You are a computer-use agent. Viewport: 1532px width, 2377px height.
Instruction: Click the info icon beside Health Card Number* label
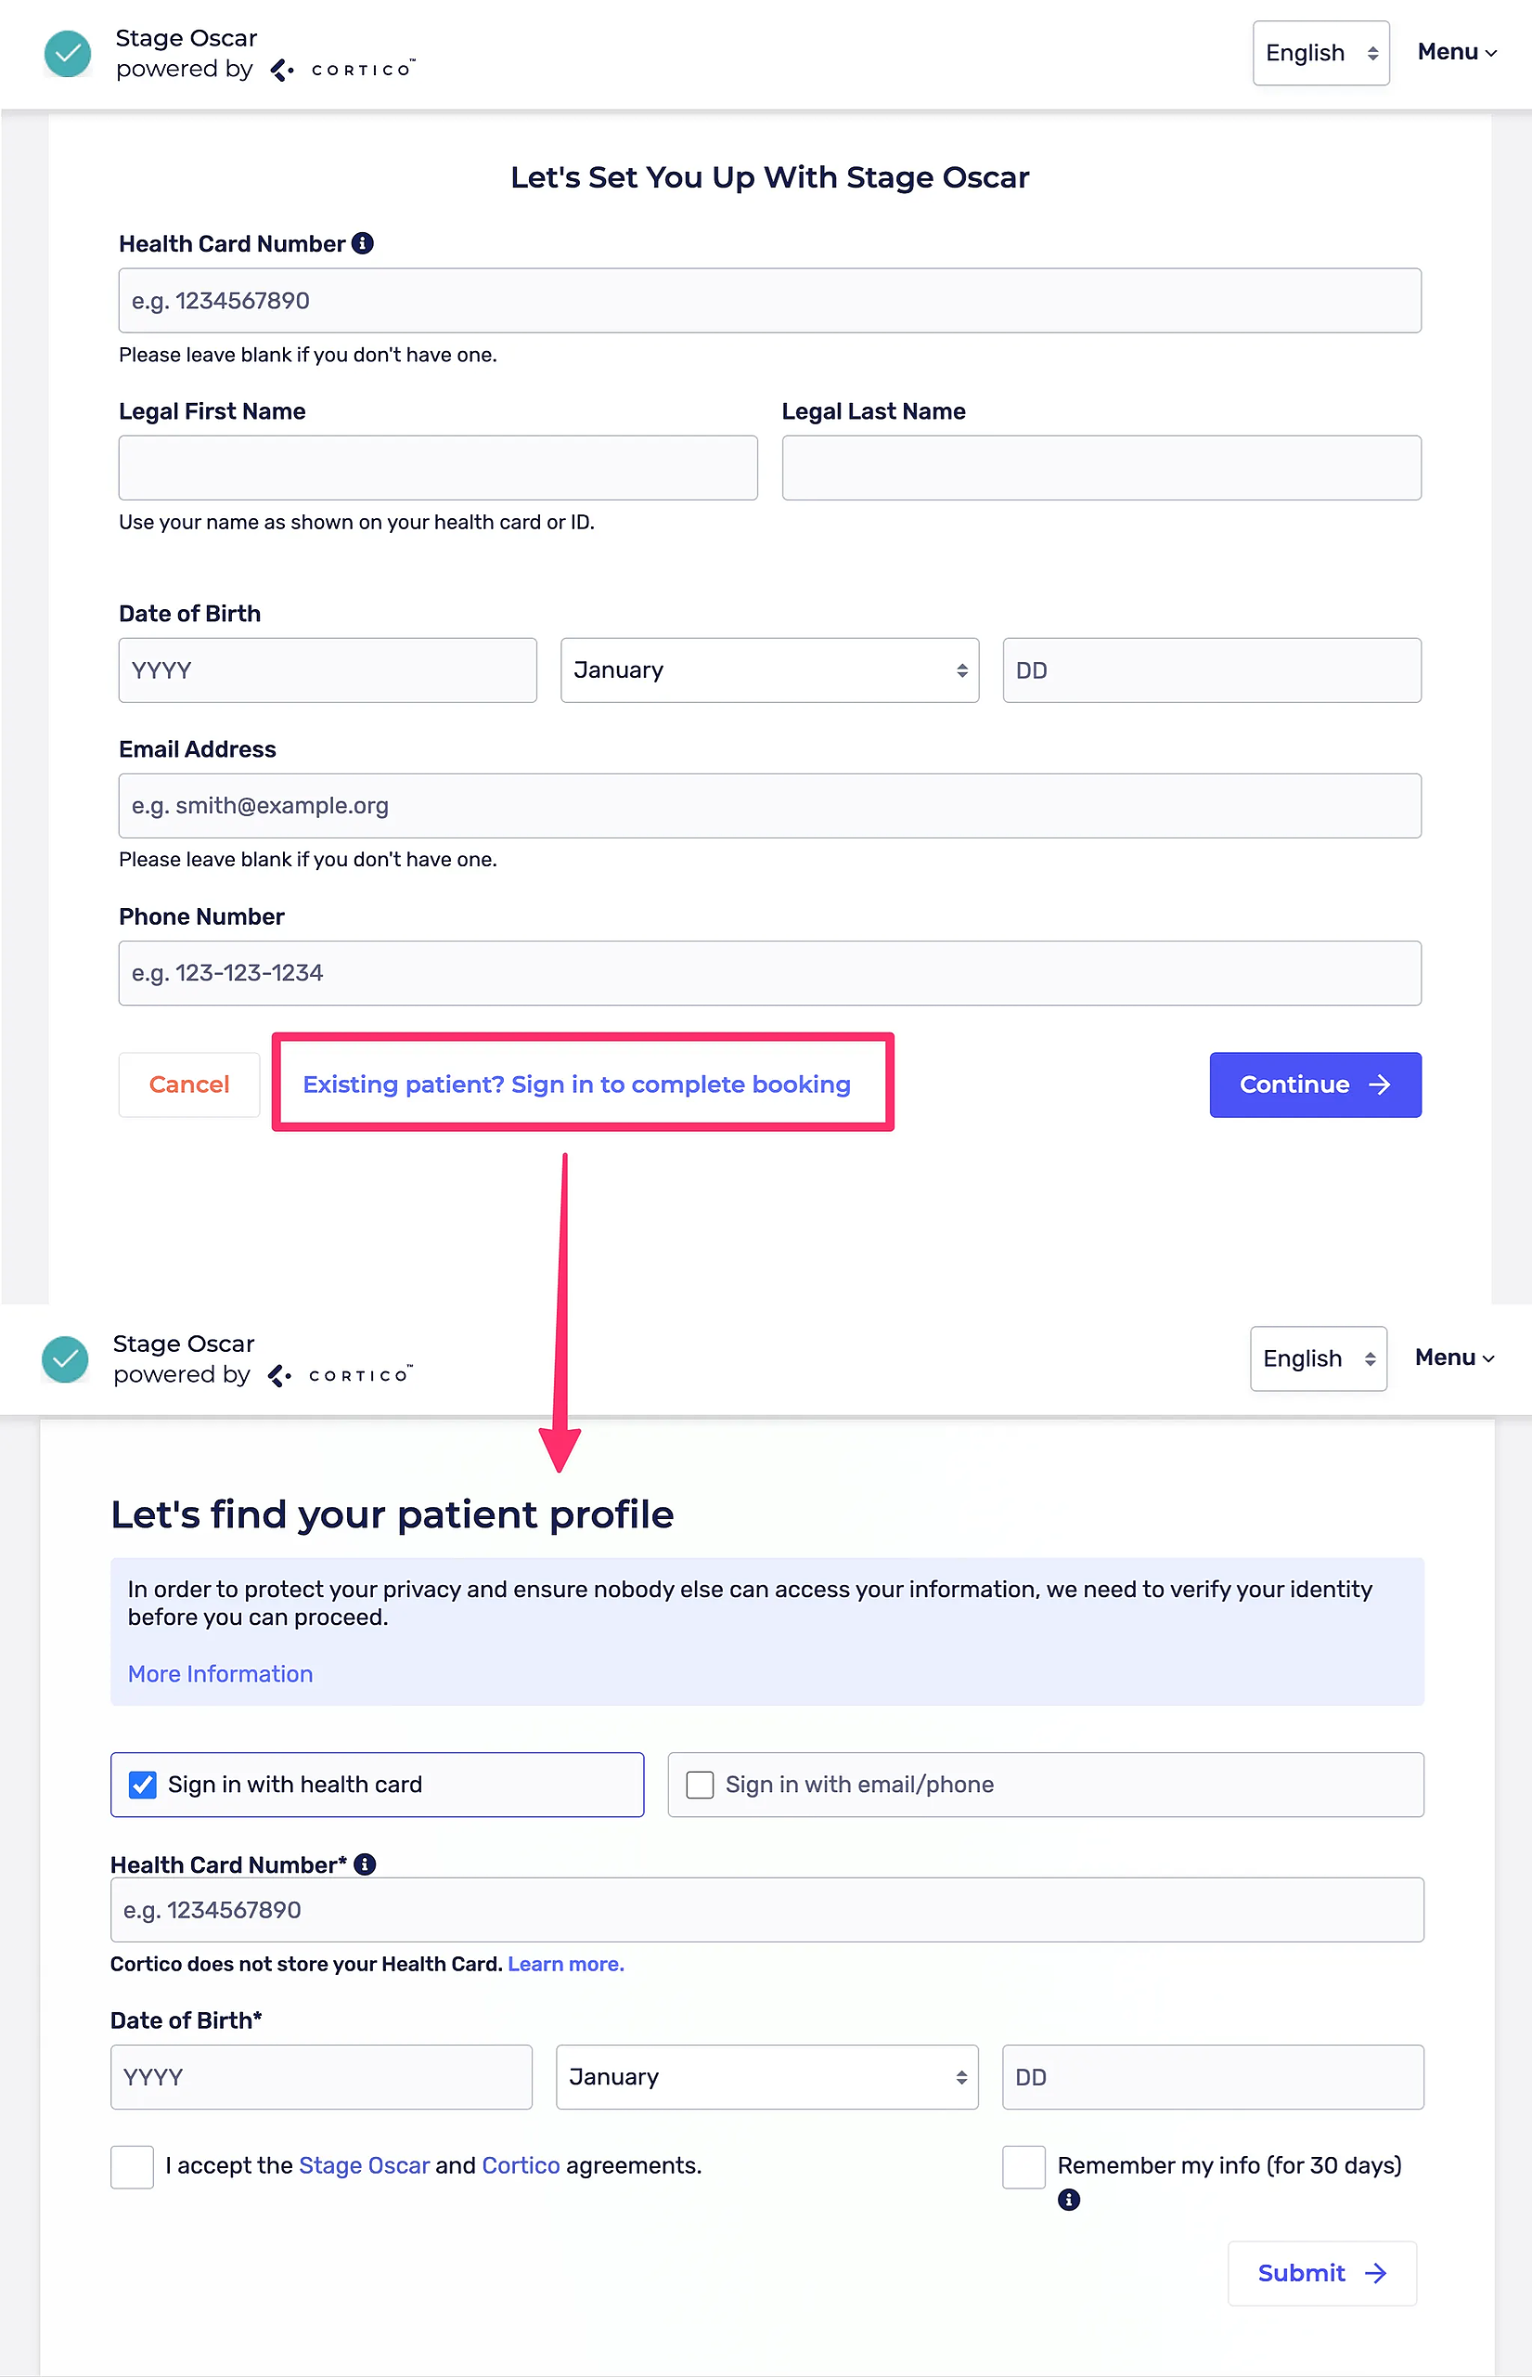coord(365,1864)
